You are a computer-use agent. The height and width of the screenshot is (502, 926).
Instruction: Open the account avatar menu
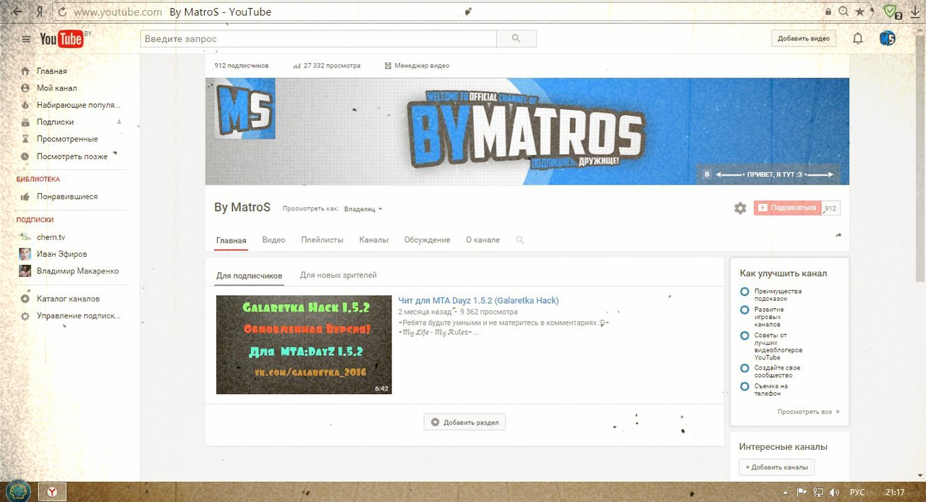[888, 38]
